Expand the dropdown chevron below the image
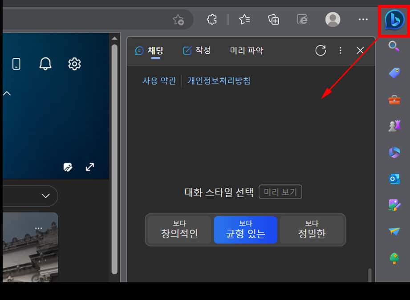Image resolution: width=410 pixels, height=300 pixels. click(45, 196)
